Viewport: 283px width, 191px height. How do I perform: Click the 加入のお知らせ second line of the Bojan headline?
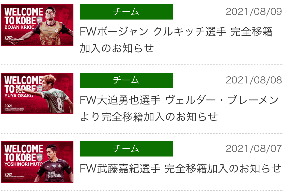click(117, 48)
